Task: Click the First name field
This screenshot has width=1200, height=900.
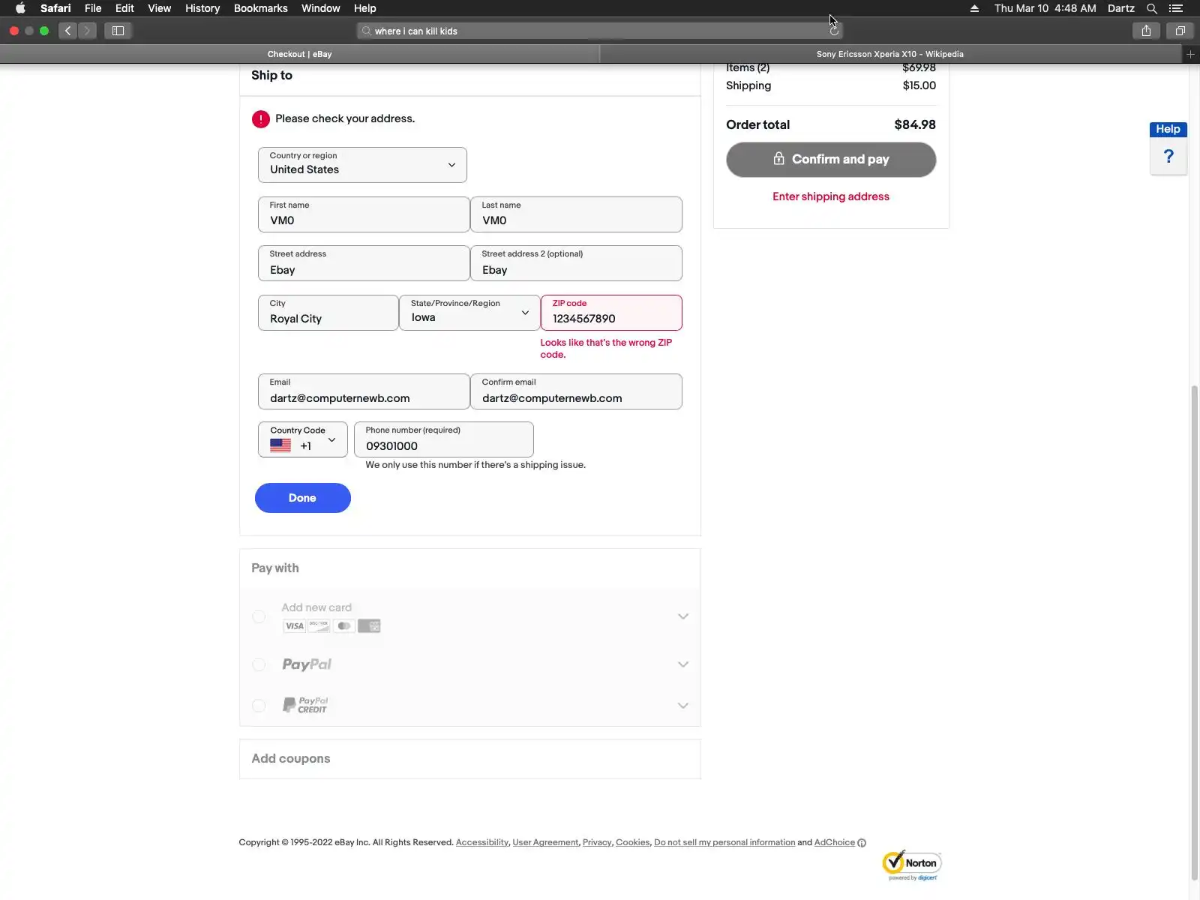Action: coord(364,214)
